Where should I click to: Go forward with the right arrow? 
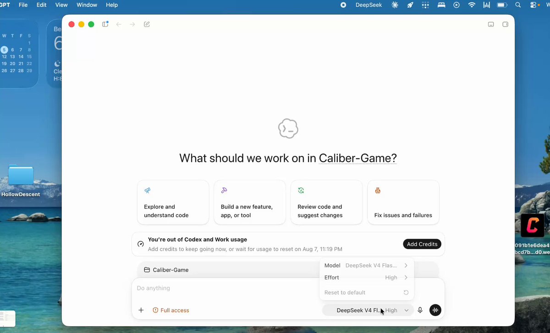[132, 24]
